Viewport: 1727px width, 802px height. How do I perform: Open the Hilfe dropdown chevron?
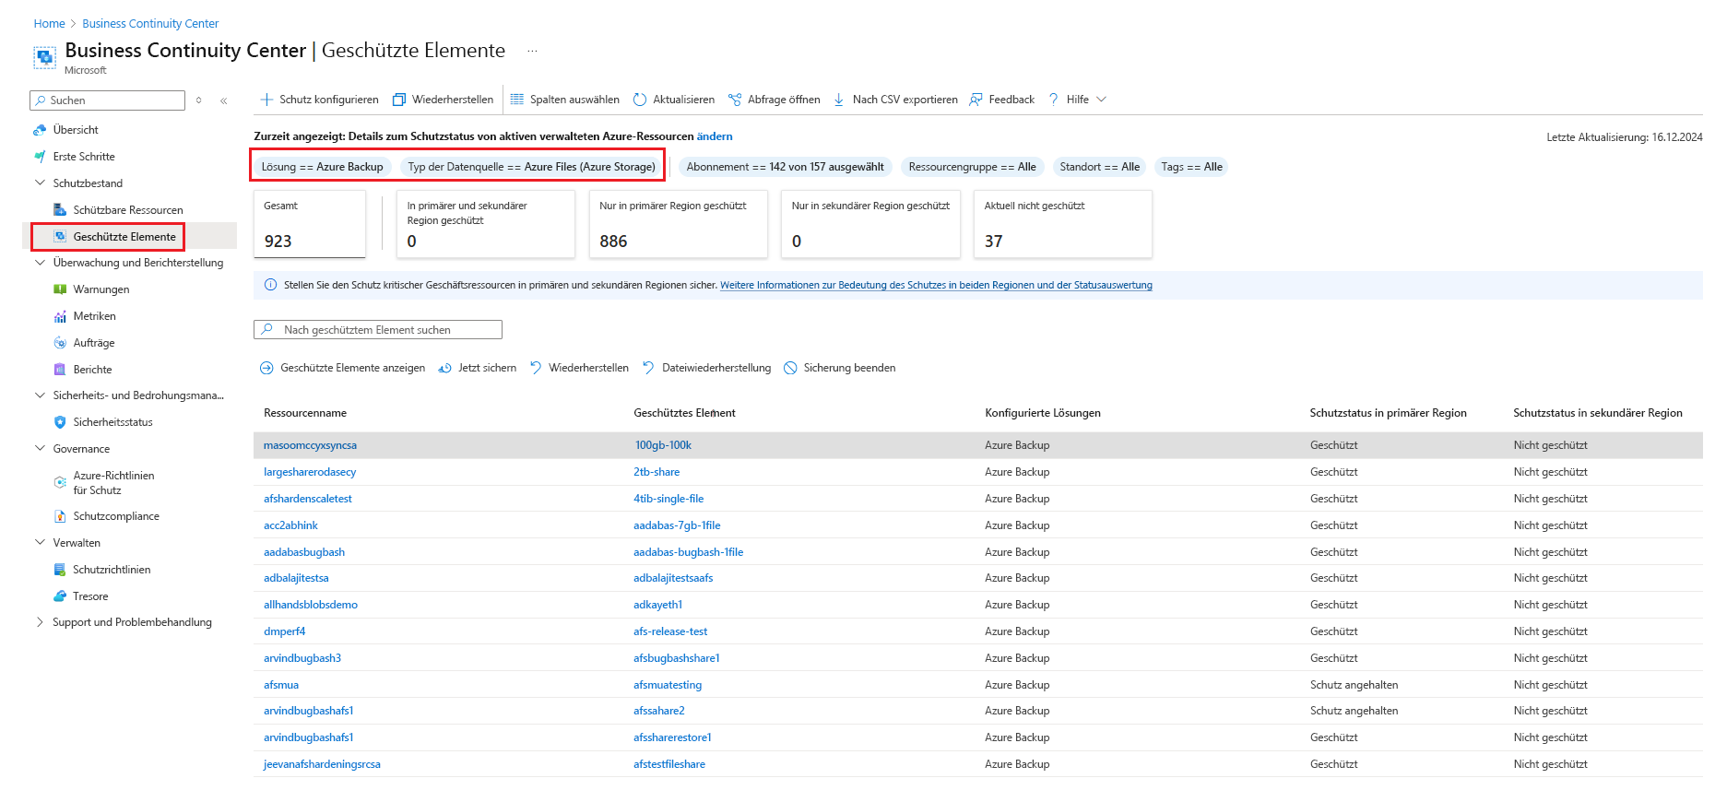tap(1101, 100)
